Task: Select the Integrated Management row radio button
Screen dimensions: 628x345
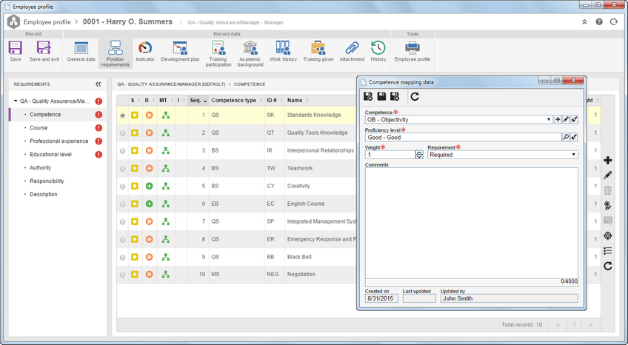Action: [x=122, y=221]
